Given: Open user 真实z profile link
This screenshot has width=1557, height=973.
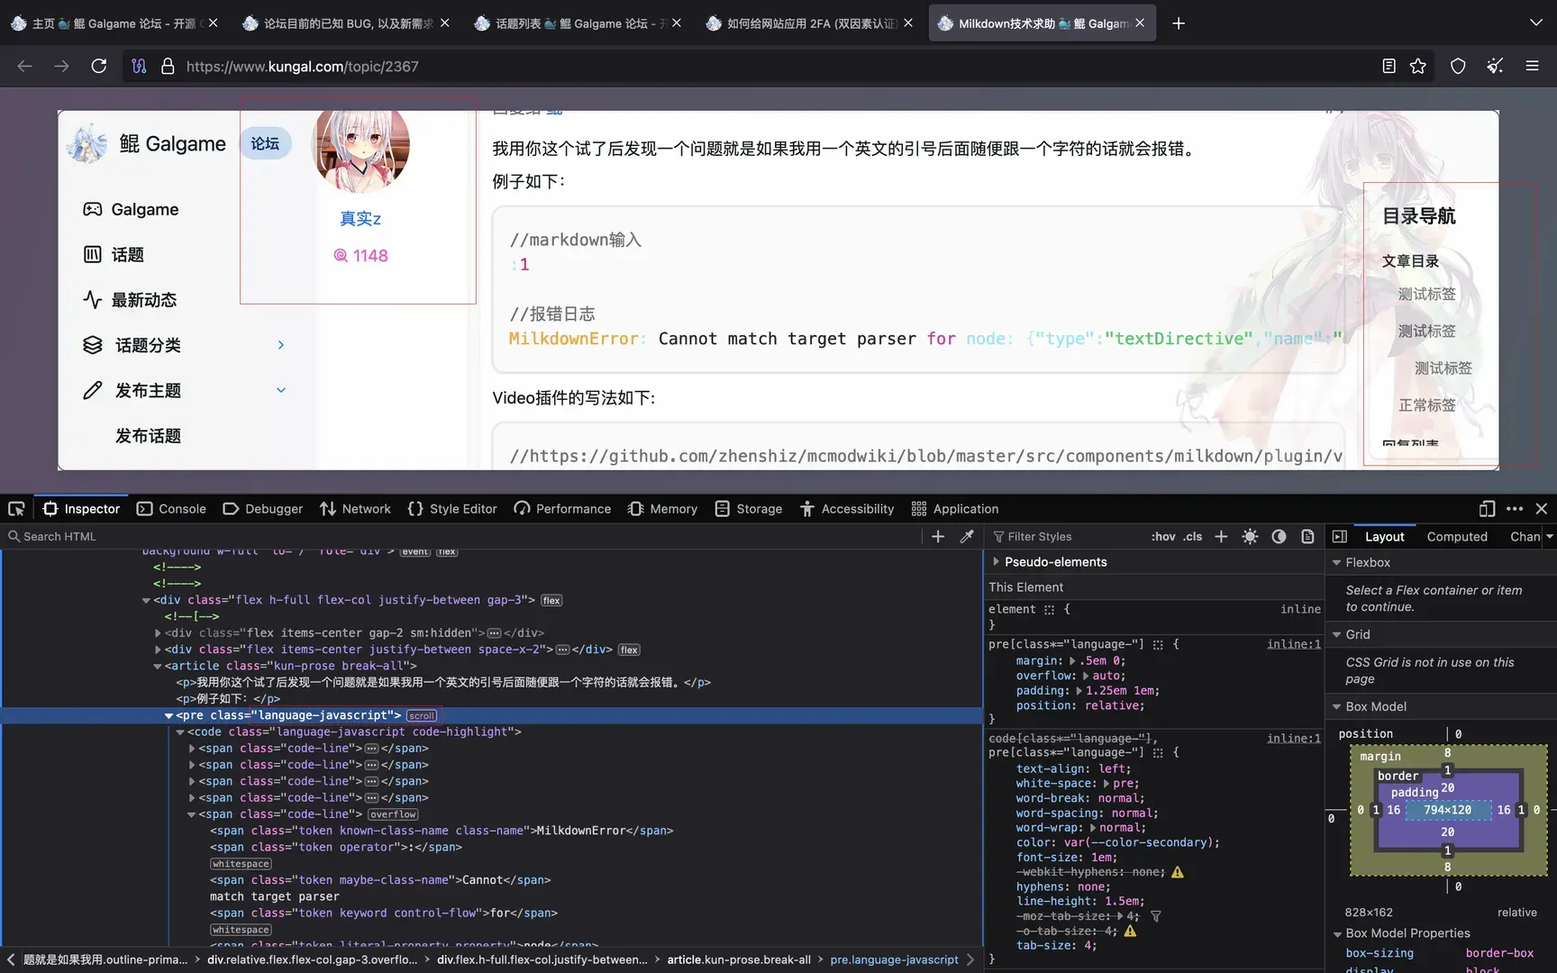Looking at the screenshot, I should [360, 219].
